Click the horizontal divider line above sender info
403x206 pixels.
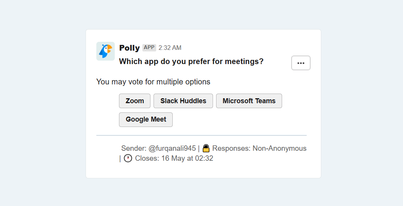201,135
